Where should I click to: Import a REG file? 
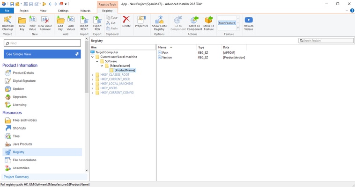84,23
